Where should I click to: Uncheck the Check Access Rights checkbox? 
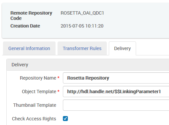click(x=65, y=119)
